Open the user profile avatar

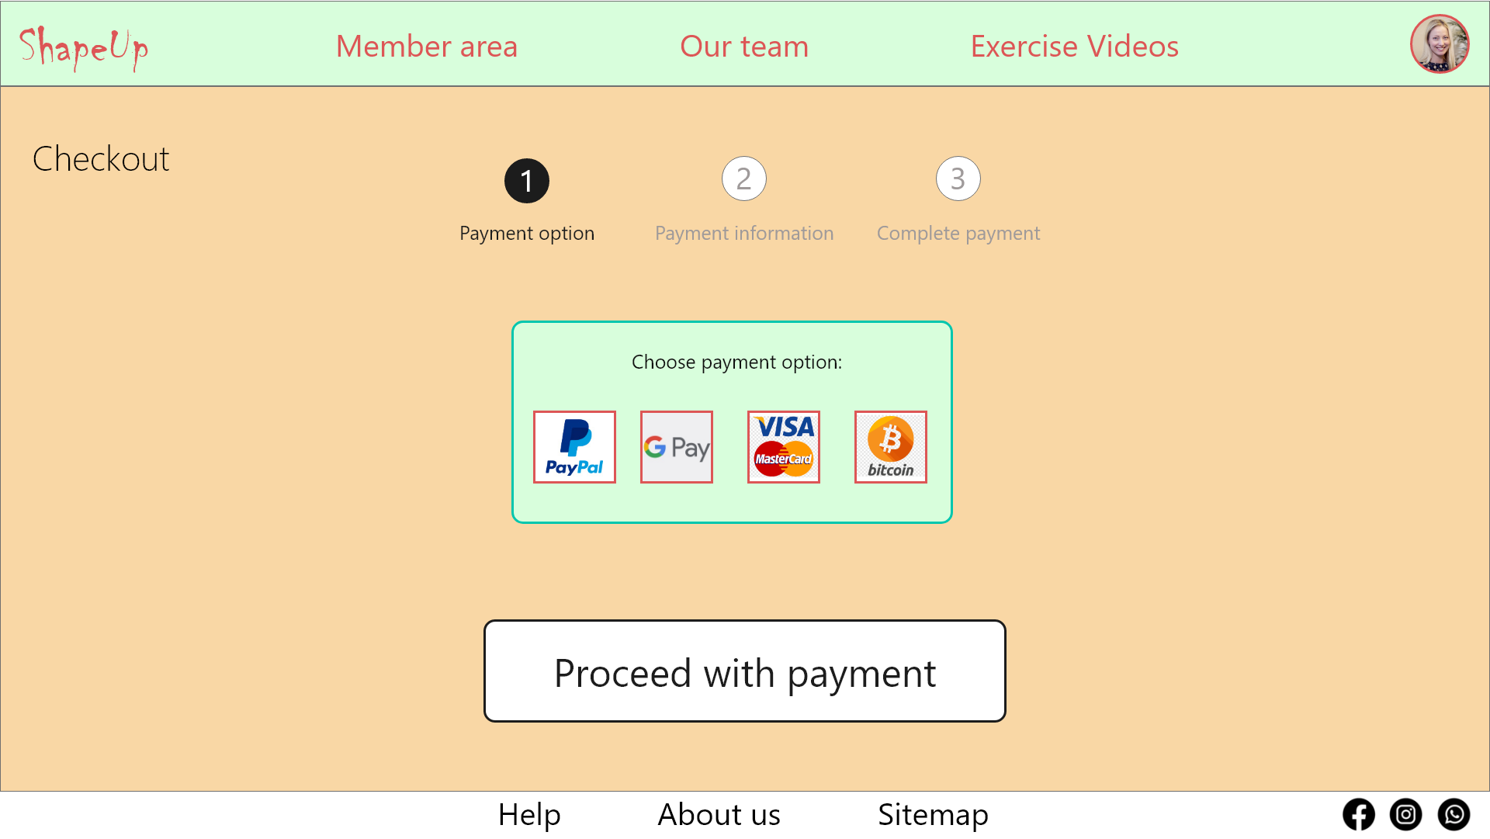[1440, 43]
